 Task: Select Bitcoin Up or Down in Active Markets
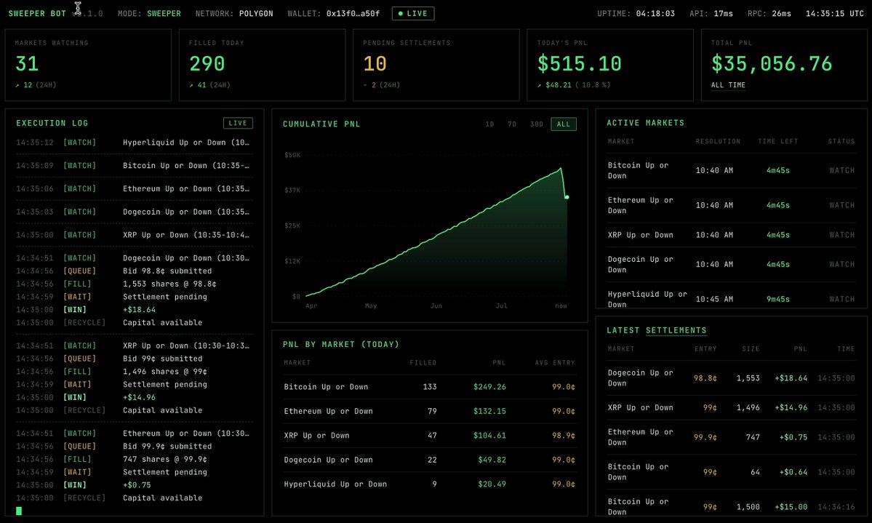(732, 170)
